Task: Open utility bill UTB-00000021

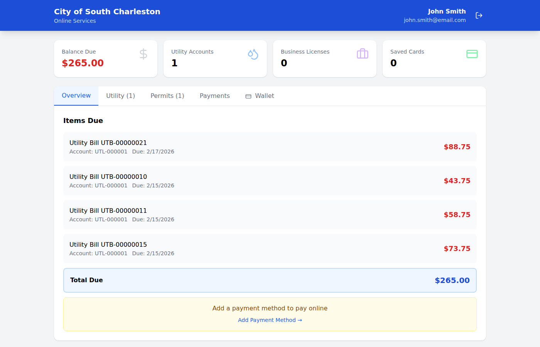Action: click(270, 147)
